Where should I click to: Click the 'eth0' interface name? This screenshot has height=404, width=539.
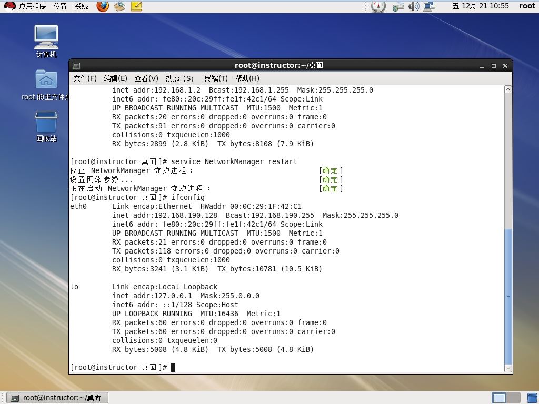coord(78,206)
